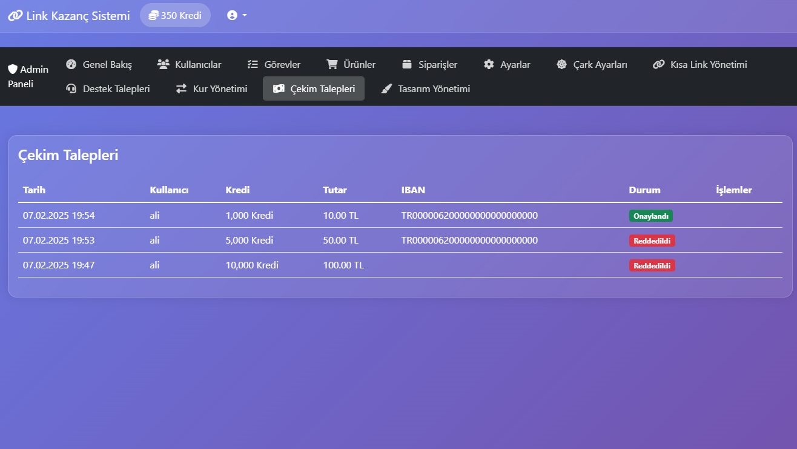797x449 pixels.
Task: Open Destek Talepleri page
Action: click(x=108, y=88)
